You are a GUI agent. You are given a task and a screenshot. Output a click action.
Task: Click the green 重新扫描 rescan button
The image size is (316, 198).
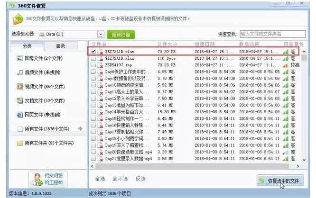pyautogui.click(x=121, y=35)
